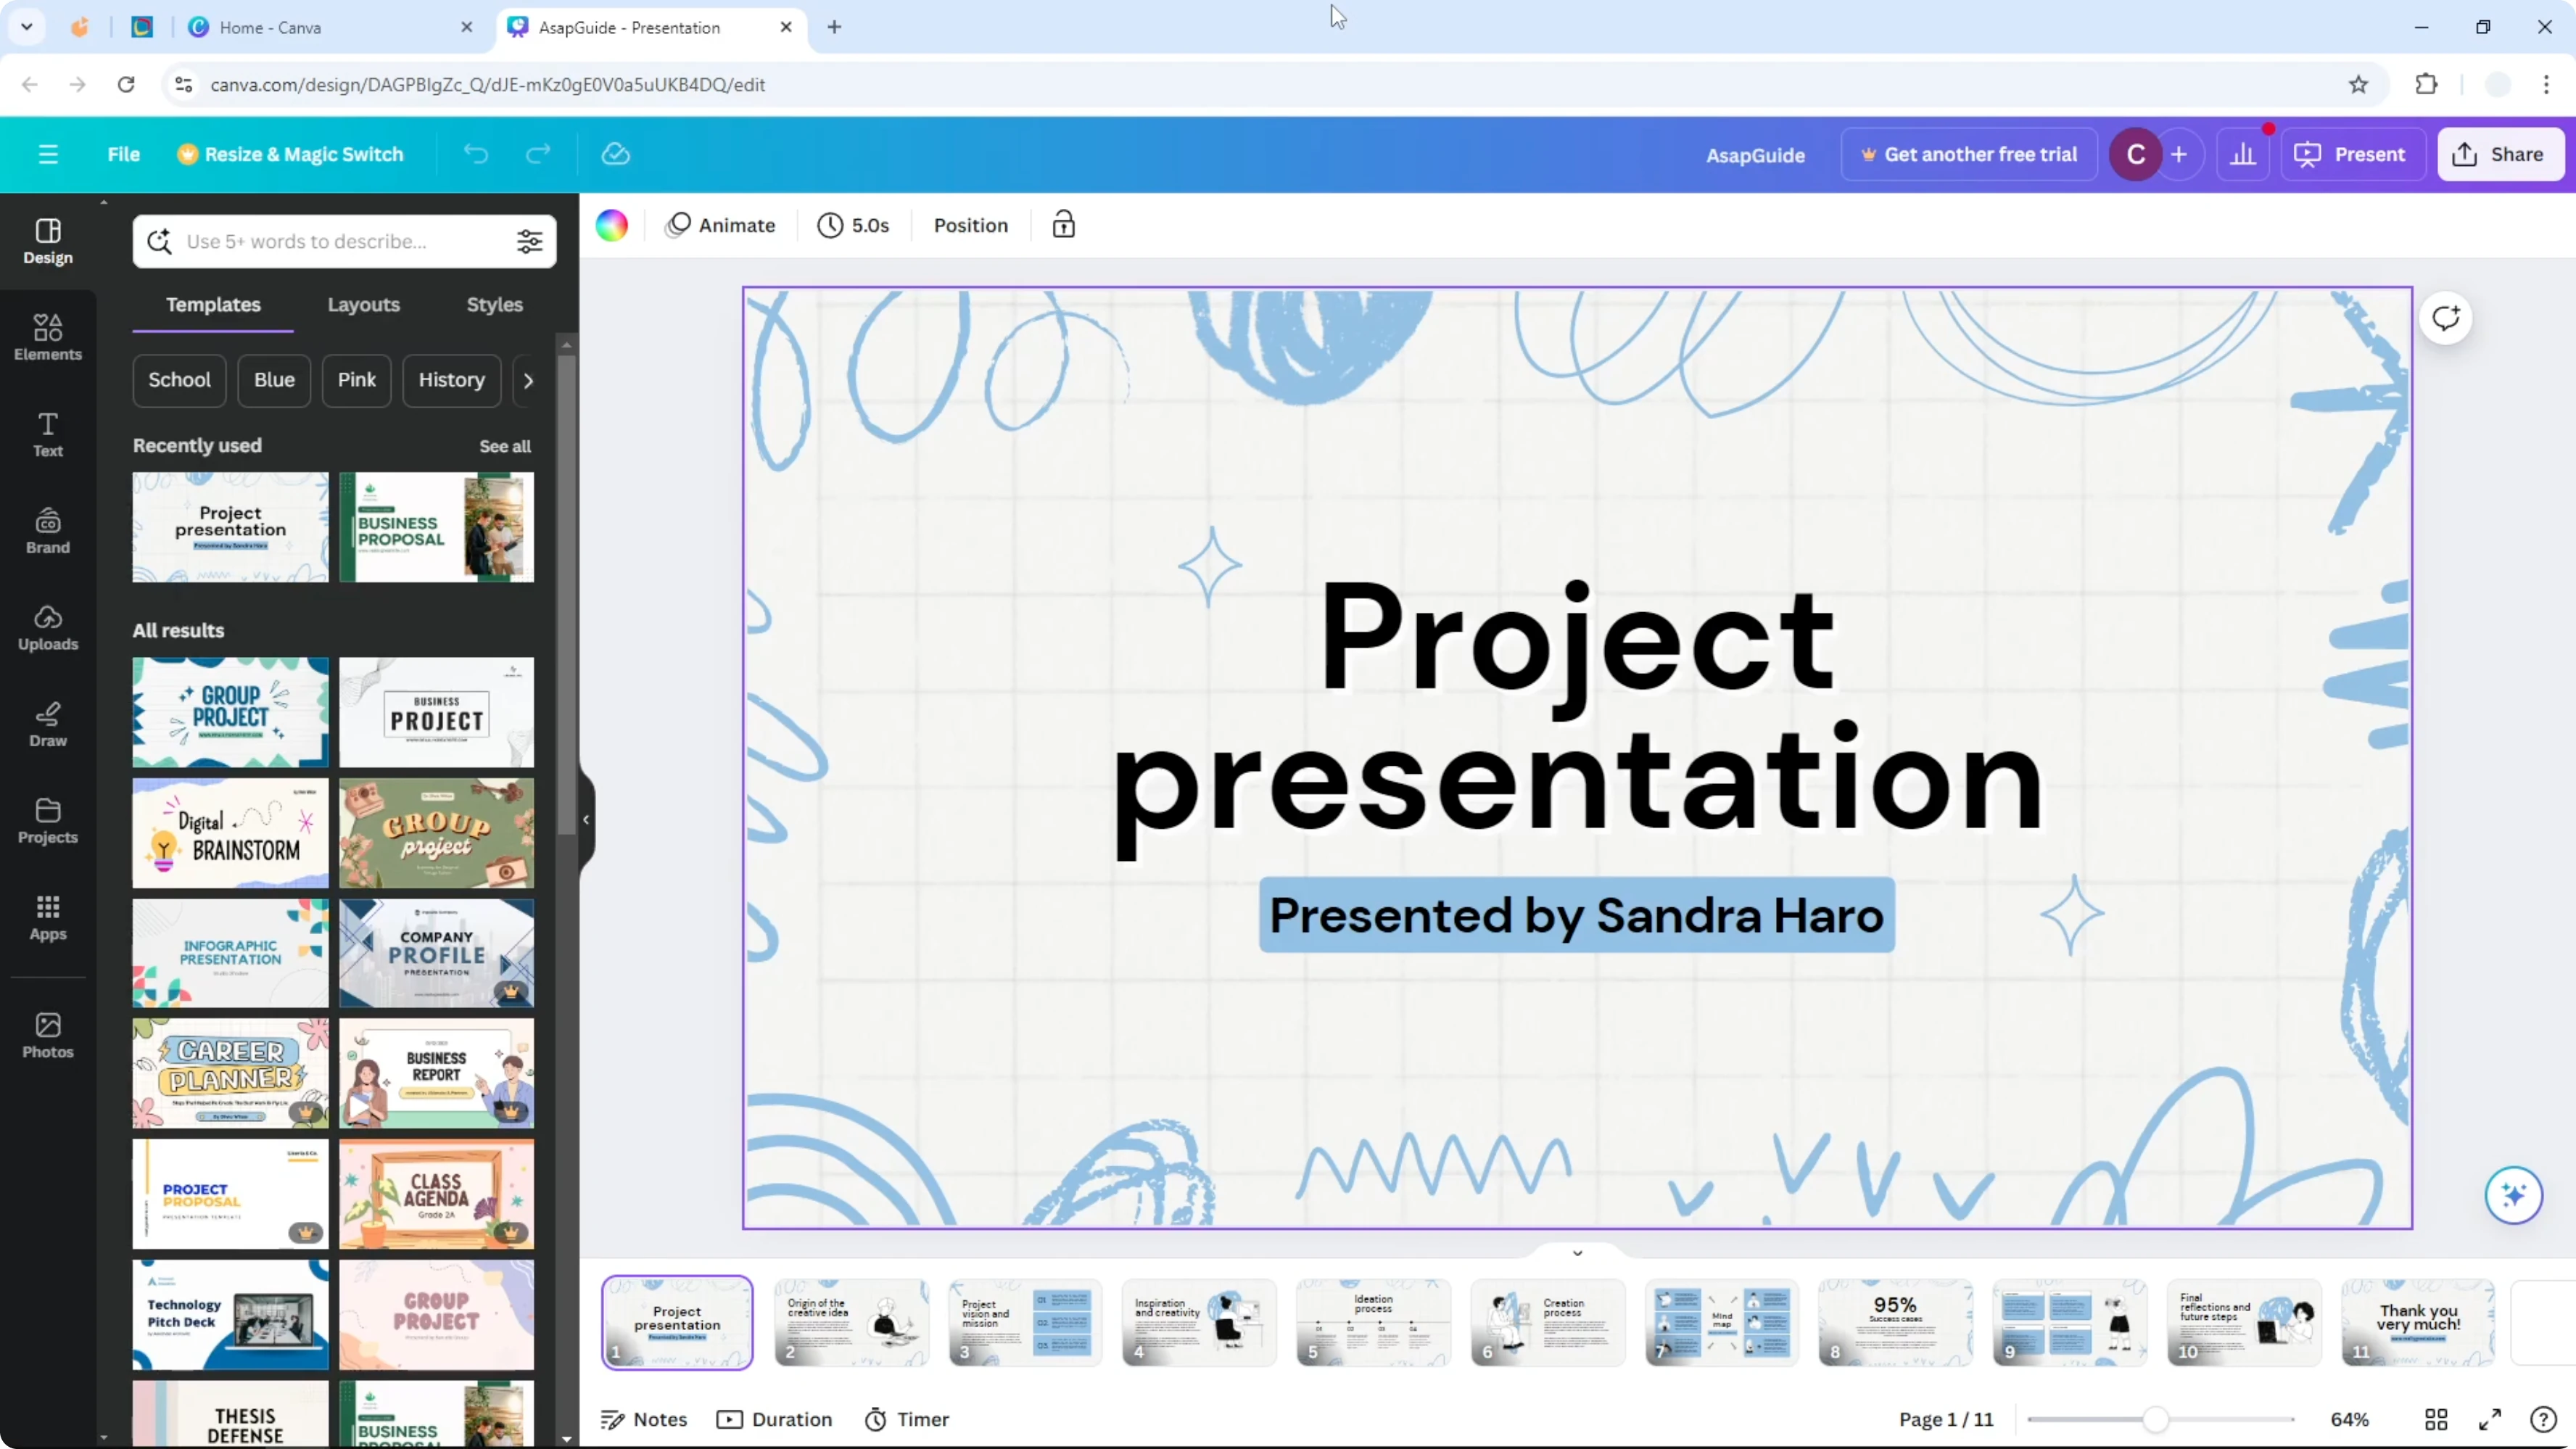This screenshot has height=1449, width=2576.
Task: Click Get another free trial
Action: pyautogui.click(x=1969, y=154)
